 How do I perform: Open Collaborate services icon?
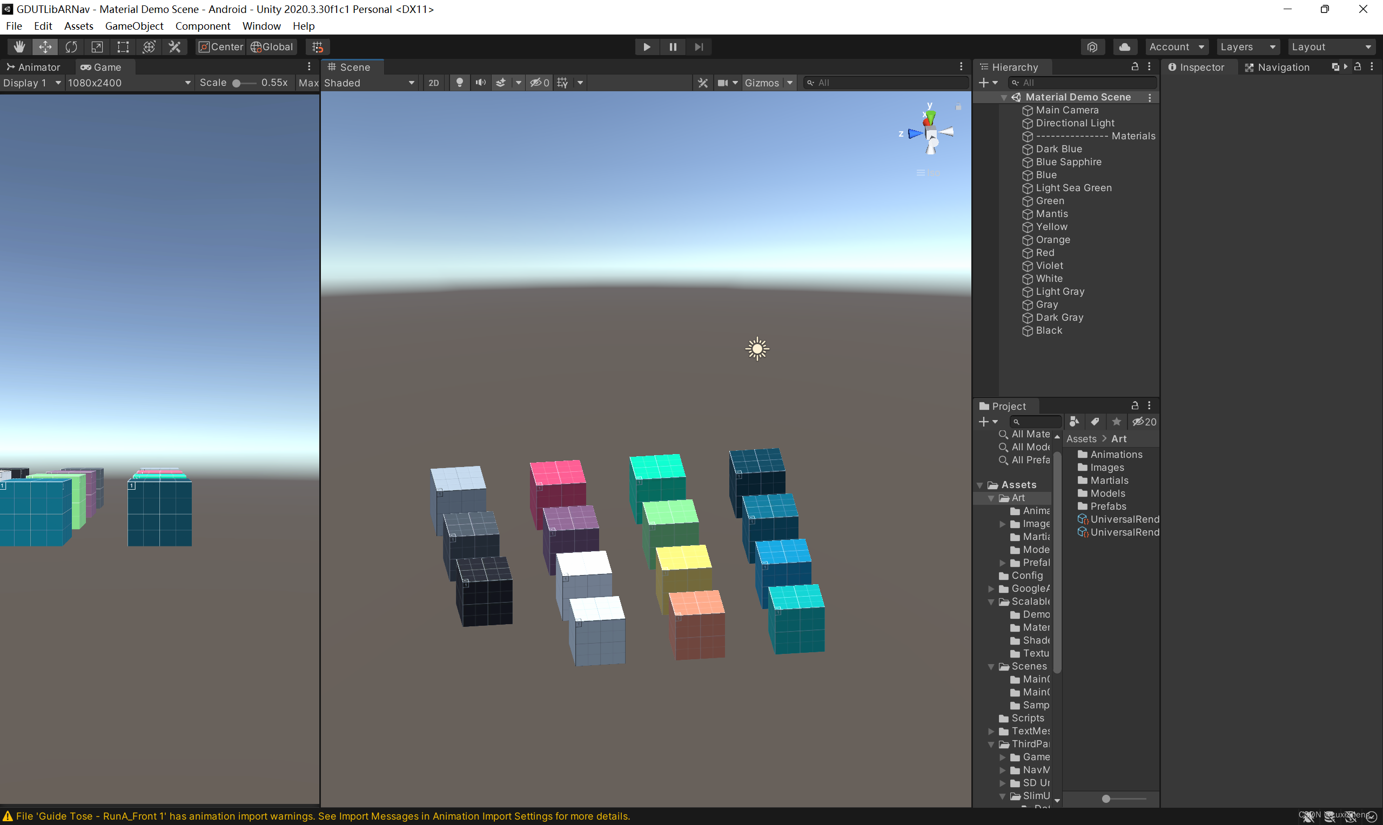(x=1092, y=46)
